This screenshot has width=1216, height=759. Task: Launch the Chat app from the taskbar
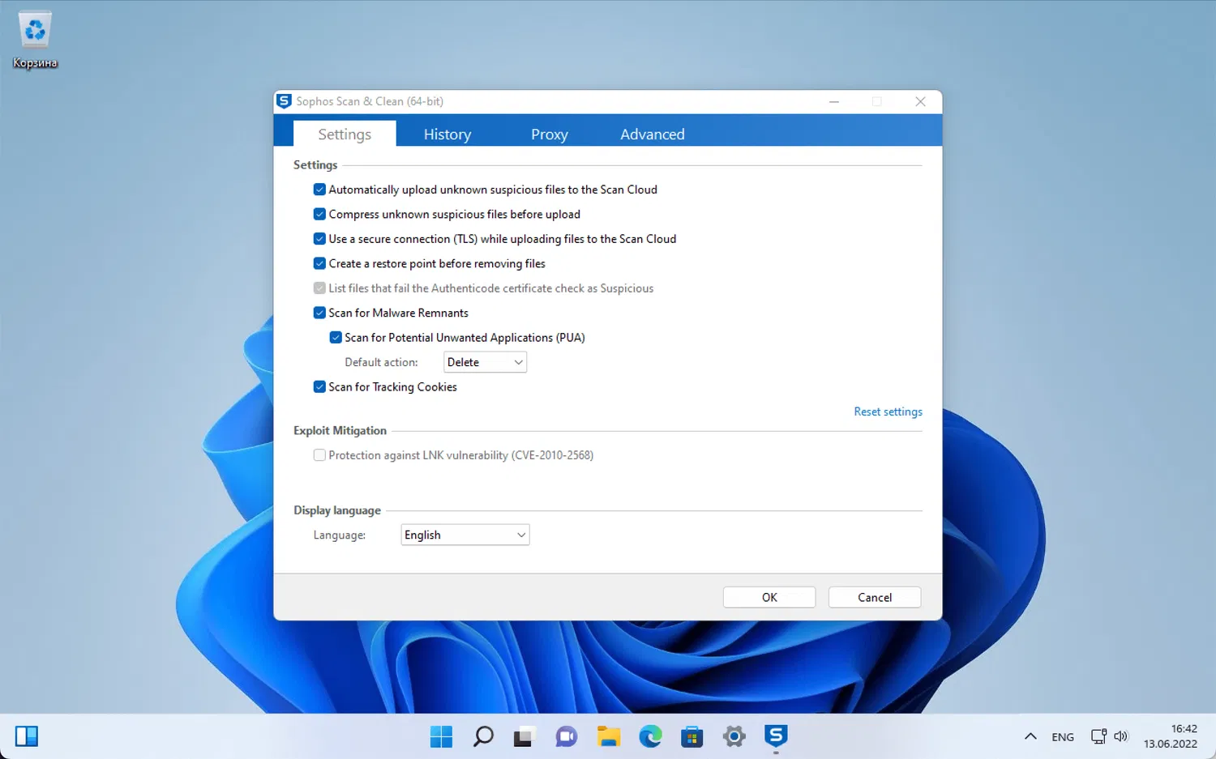(x=566, y=736)
